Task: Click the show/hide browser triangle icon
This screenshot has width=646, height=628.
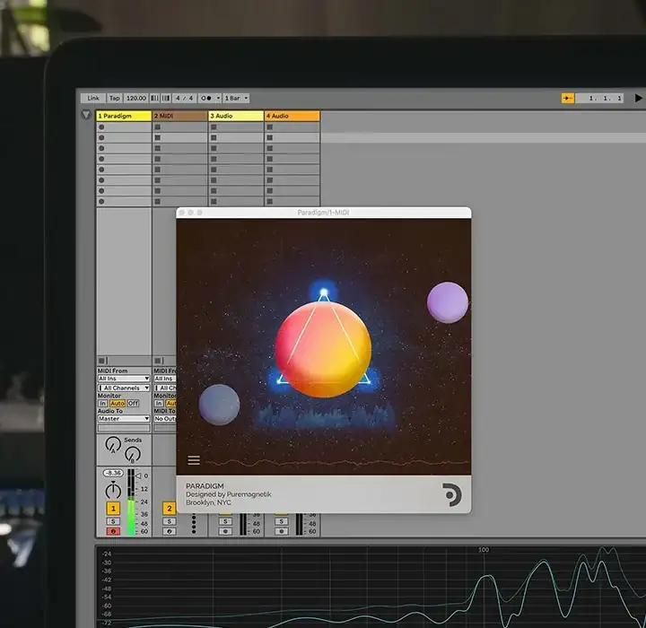Action: [86, 115]
